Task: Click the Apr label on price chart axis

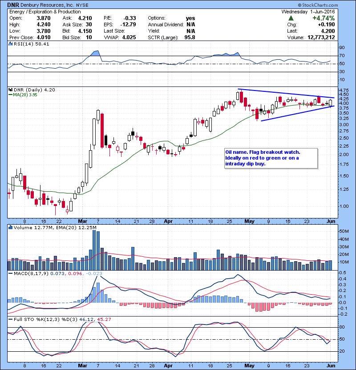Action: click(168, 221)
